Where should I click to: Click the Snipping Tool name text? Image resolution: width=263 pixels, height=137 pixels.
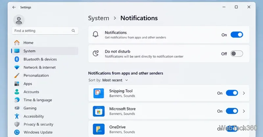point(121,91)
